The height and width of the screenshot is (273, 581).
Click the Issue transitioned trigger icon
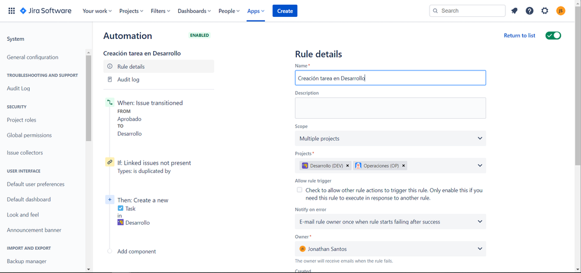tap(109, 102)
